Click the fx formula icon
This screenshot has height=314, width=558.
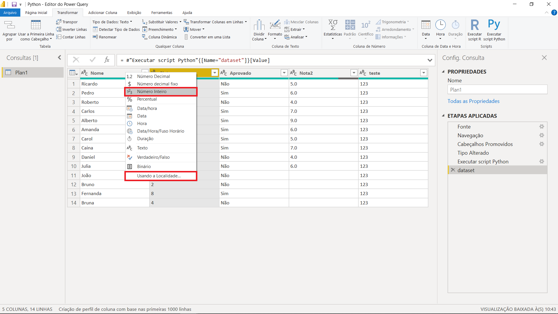(x=107, y=60)
